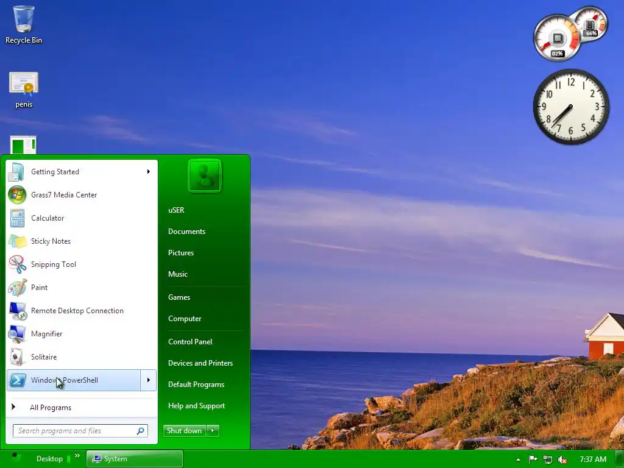Open Documents from Start menu
The image size is (624, 468).
point(186,231)
